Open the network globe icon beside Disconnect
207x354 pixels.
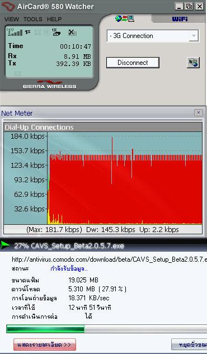193,63
